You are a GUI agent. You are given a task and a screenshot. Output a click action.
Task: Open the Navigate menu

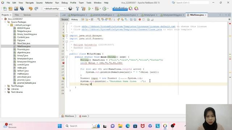(30, 3)
